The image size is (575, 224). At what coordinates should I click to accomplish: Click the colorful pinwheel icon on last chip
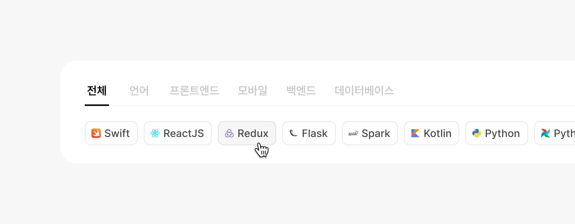coord(545,133)
